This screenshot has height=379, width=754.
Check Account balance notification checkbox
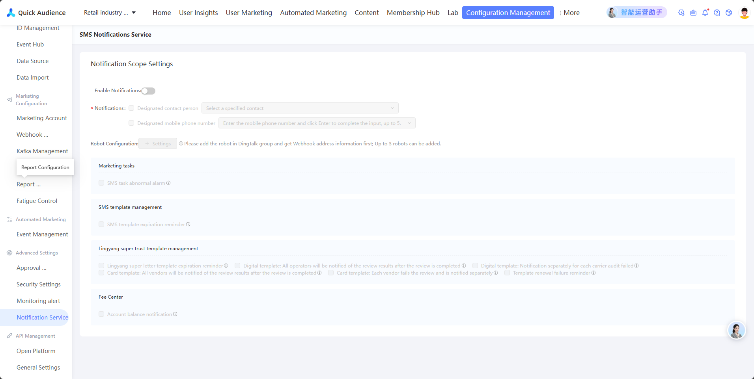click(101, 314)
